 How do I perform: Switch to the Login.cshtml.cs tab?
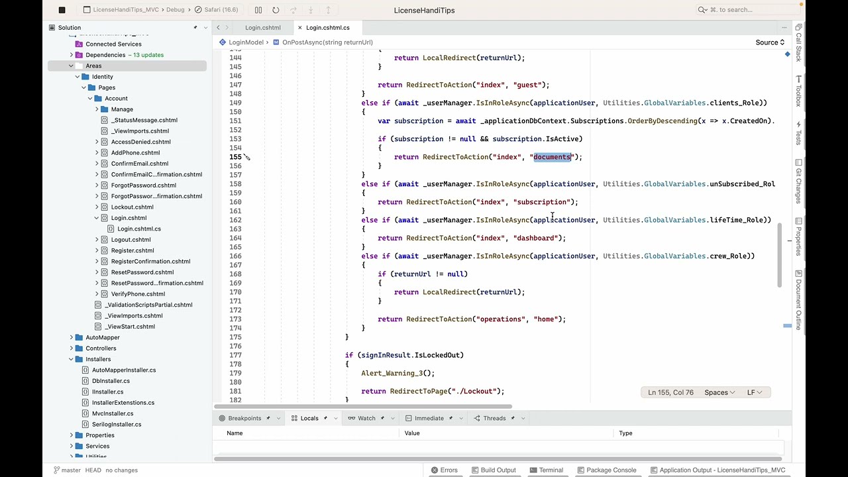[328, 28]
